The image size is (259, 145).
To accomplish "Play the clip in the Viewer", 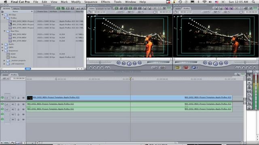I will 129,64.
